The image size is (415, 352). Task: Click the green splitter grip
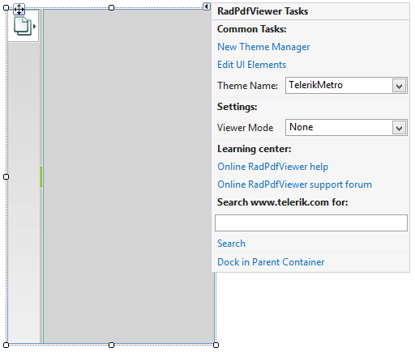tap(41, 176)
